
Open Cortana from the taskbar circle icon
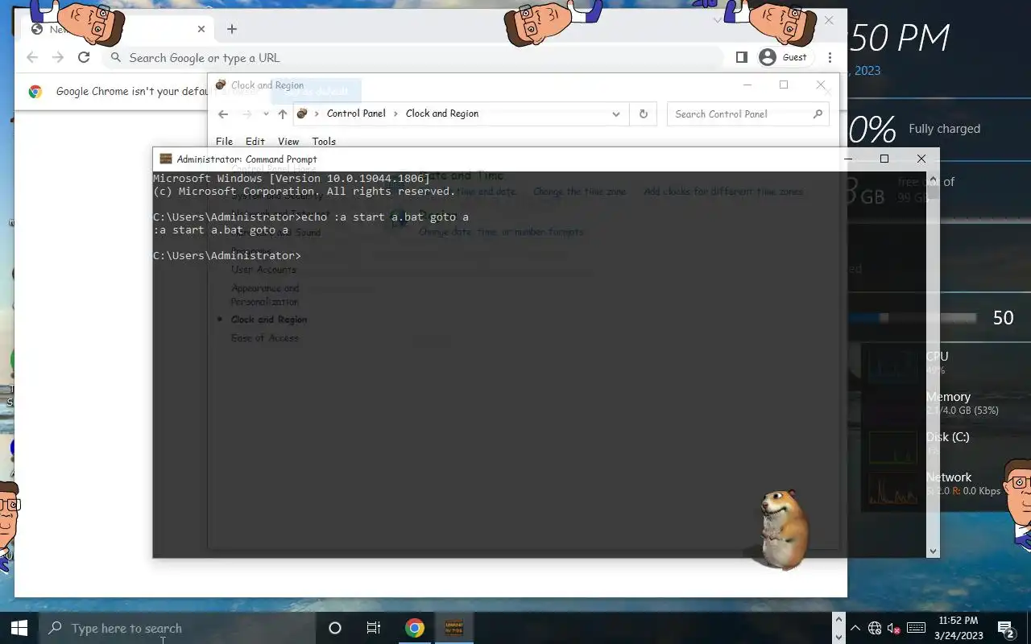[x=335, y=628]
